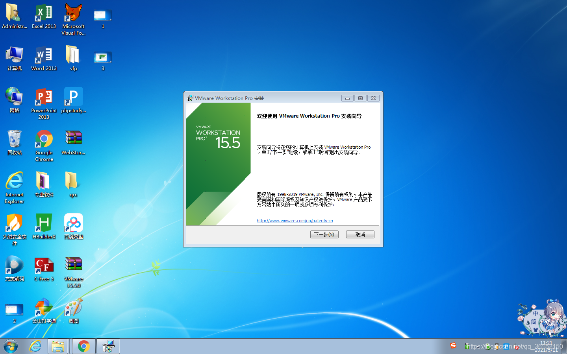Select the Excel 2013 desktop shortcut
Screen dimensions: 567x354
44,17
